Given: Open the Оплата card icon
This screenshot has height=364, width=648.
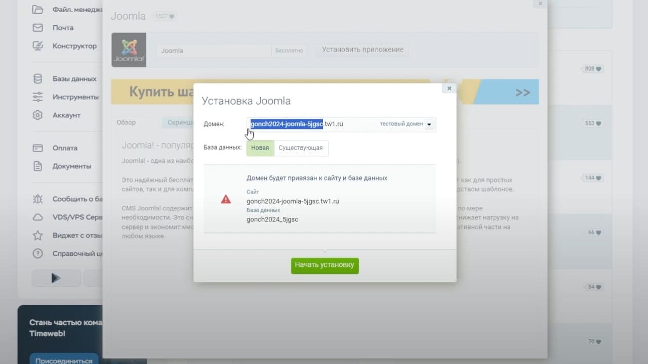Looking at the screenshot, I should [x=38, y=148].
